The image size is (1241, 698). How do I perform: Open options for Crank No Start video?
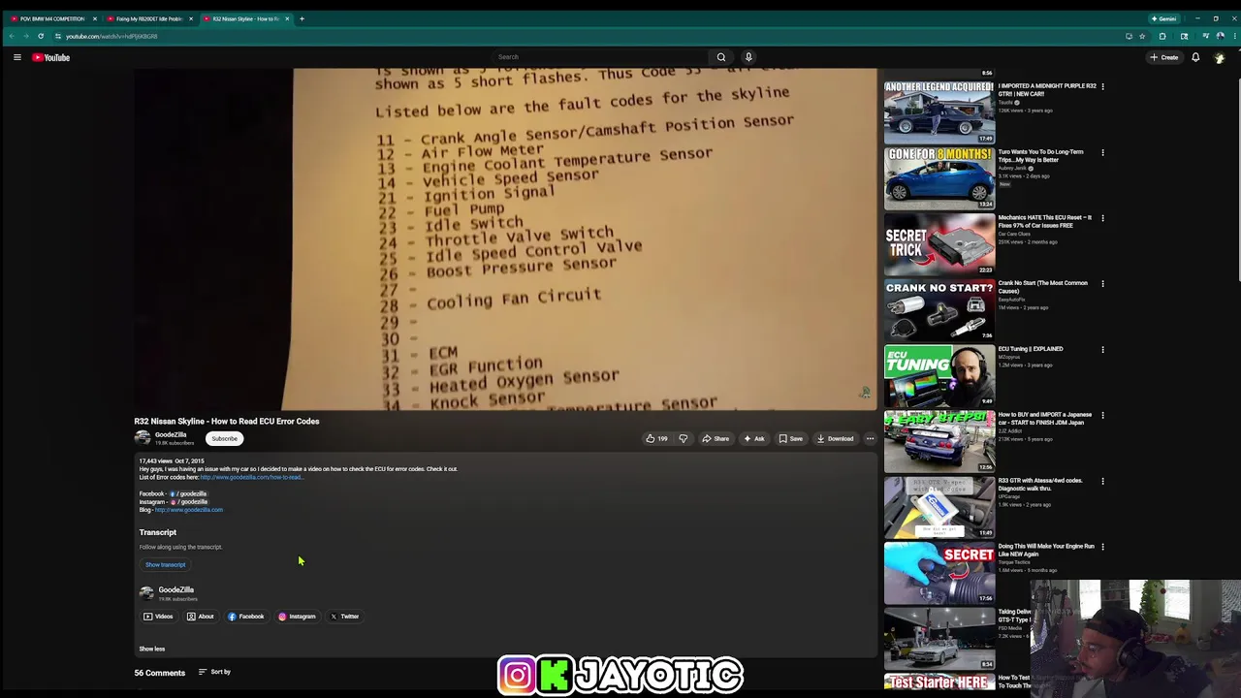(x=1102, y=284)
